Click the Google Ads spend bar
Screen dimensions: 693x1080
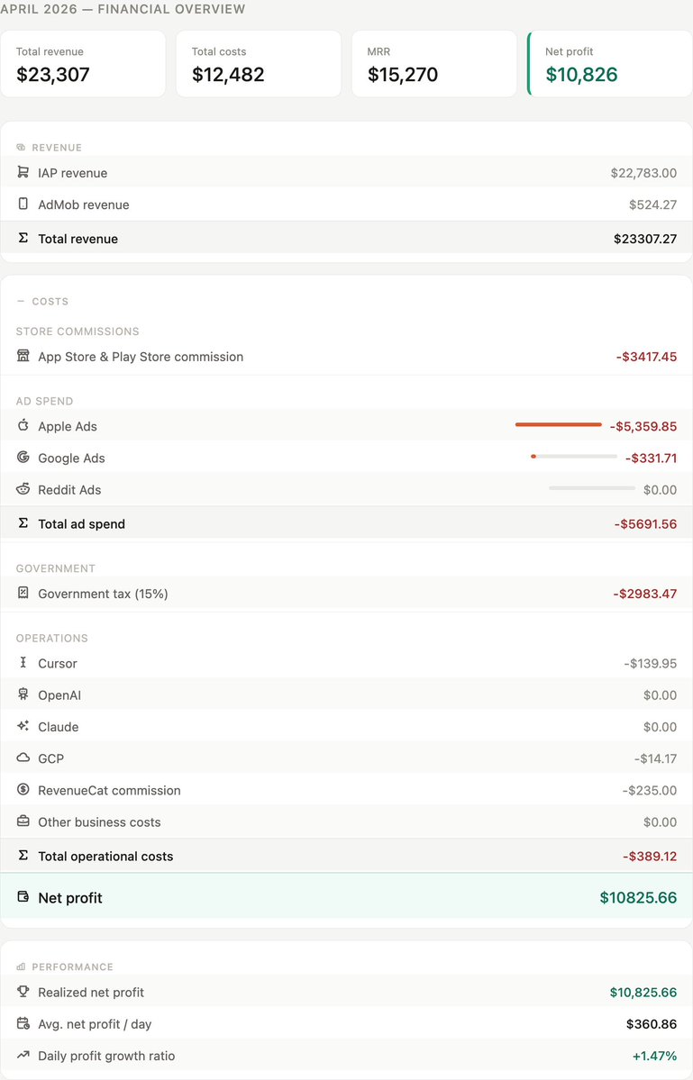pyautogui.click(x=574, y=457)
